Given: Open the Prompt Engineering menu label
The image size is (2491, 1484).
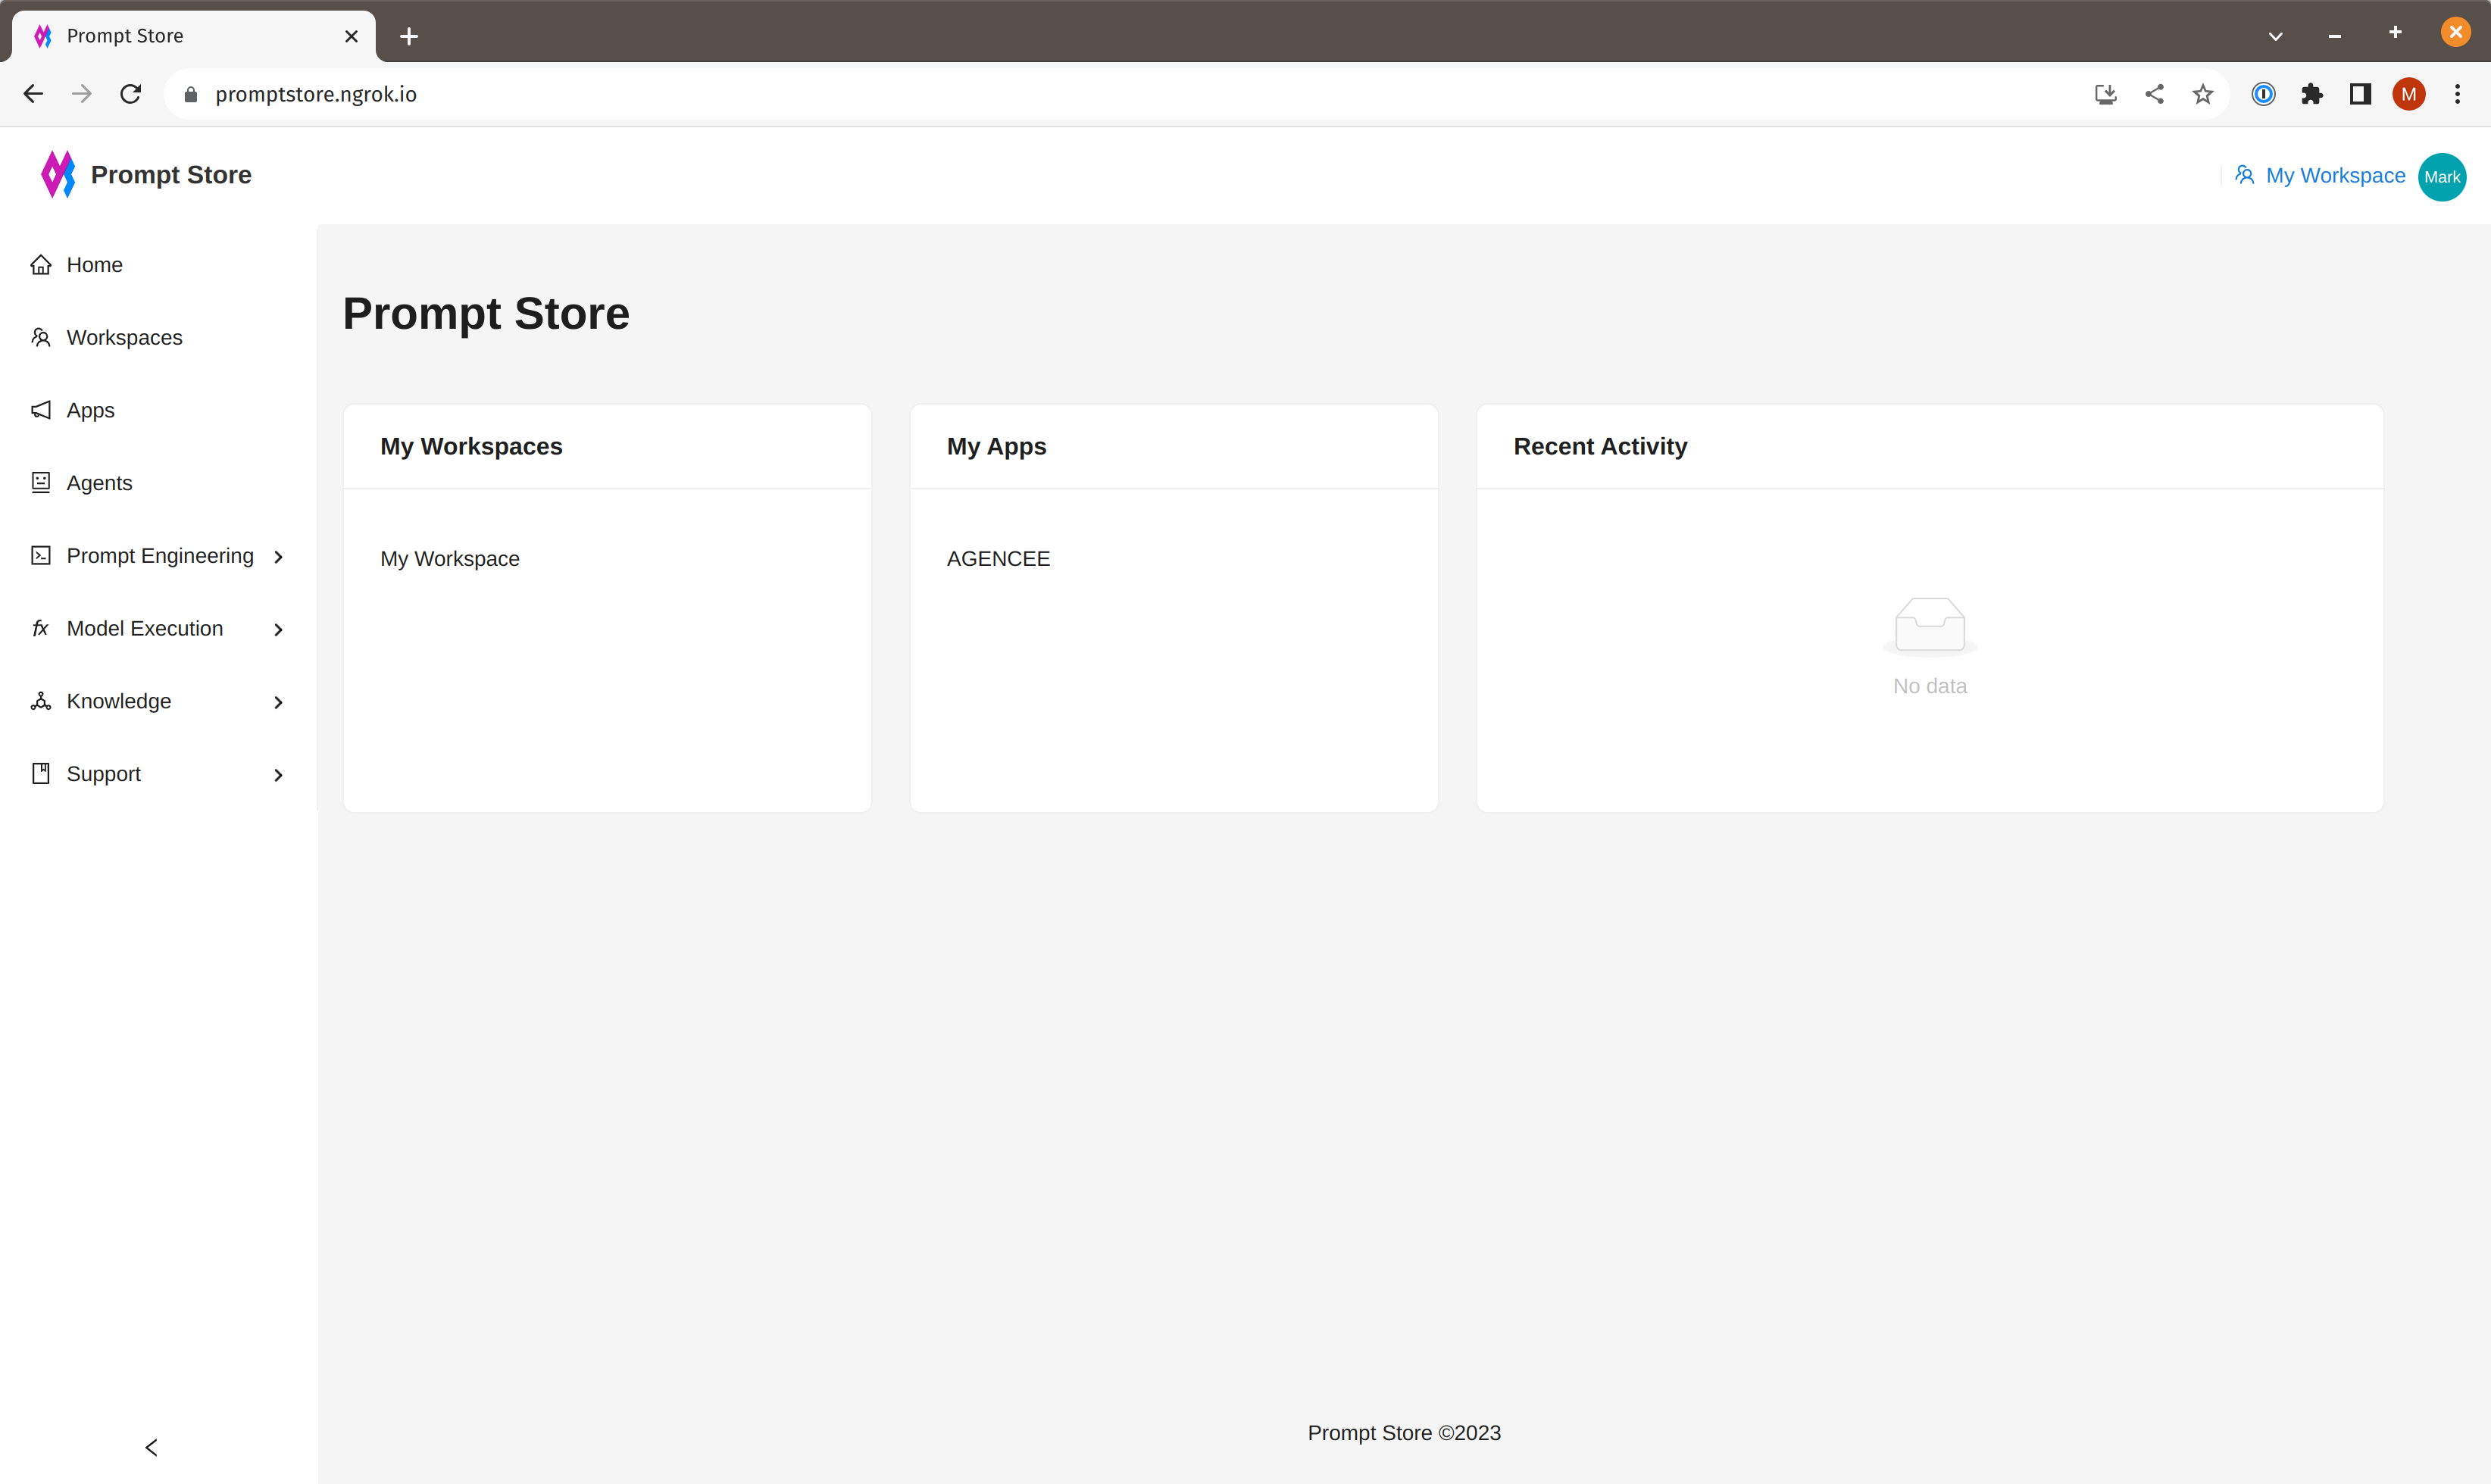Looking at the screenshot, I should tap(160, 556).
